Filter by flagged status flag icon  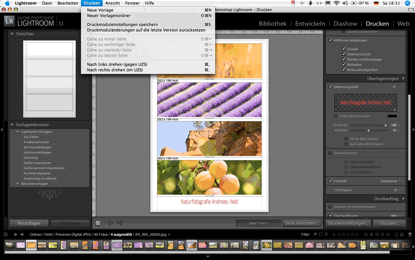click(x=315, y=234)
